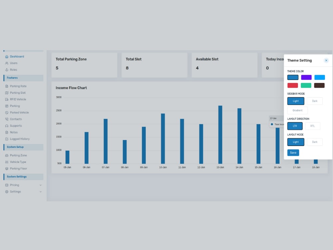333x250 pixels.
Task: Set Sidebar Mode to Gradient
Action: point(297,110)
